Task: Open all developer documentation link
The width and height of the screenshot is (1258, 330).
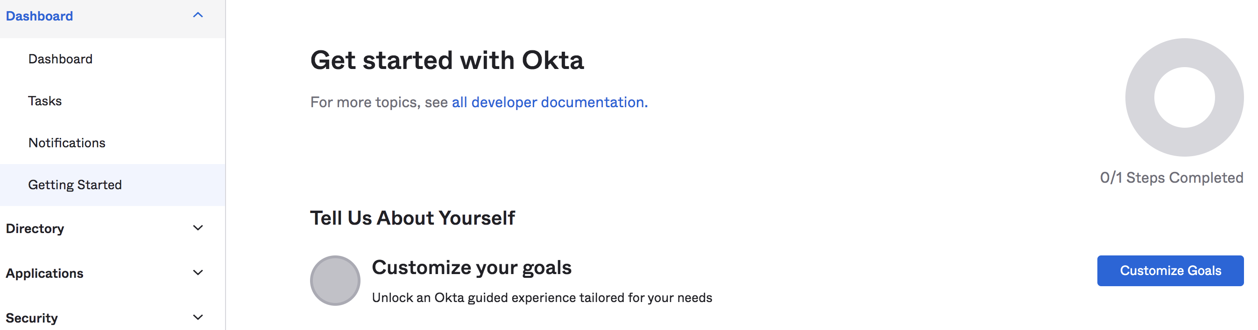Action: click(550, 102)
